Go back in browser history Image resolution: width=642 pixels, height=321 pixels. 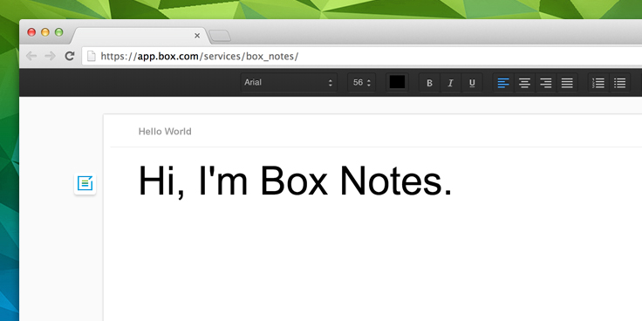[31, 56]
